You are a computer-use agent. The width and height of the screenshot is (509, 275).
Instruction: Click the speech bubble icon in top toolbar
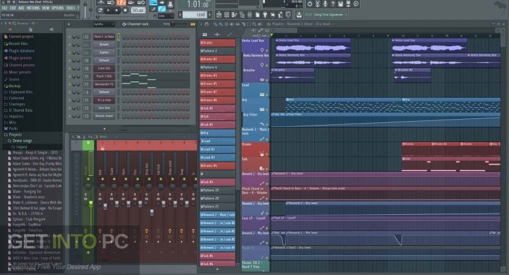(x=356, y=4)
